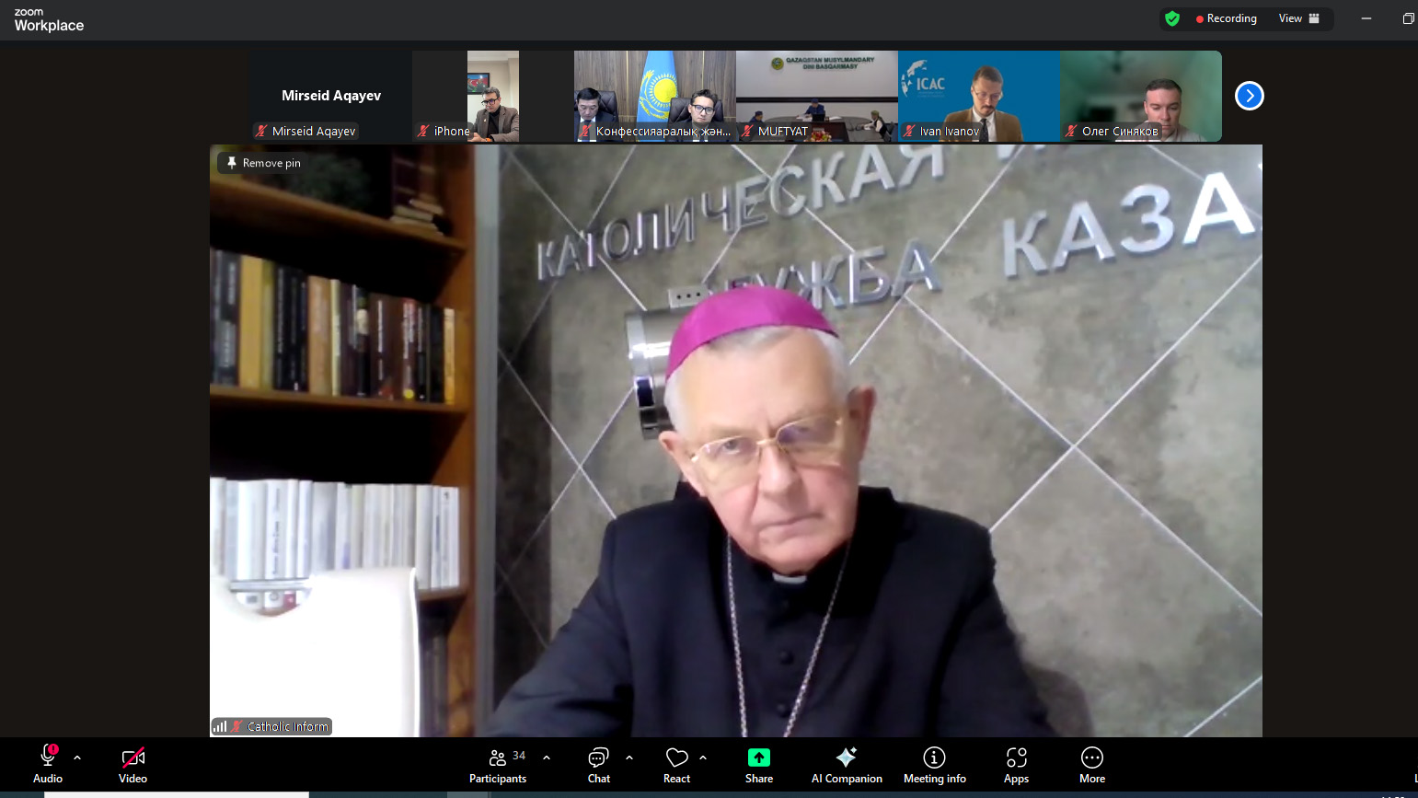Open the Participants panel
This screenshot has width=1418, height=798.
[498, 764]
